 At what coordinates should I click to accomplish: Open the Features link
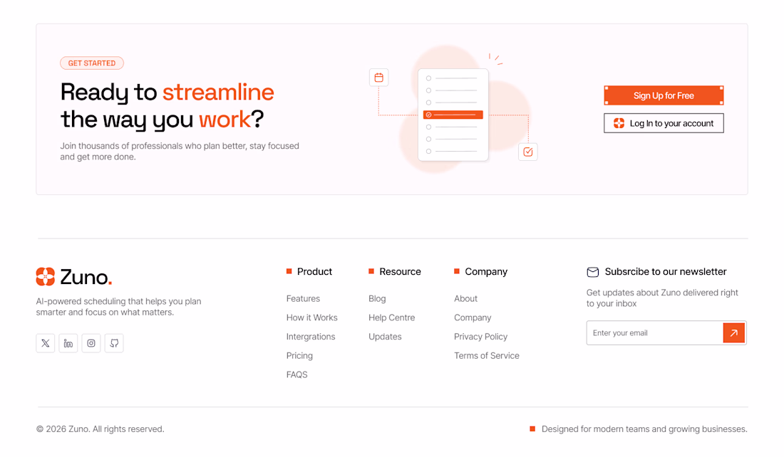pyautogui.click(x=303, y=299)
